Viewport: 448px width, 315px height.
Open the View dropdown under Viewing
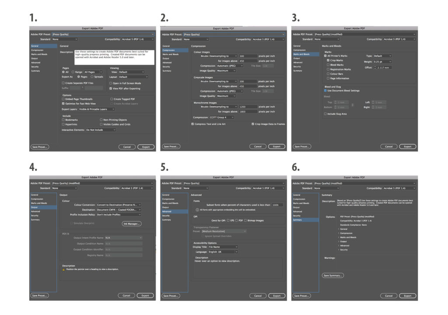132,72
